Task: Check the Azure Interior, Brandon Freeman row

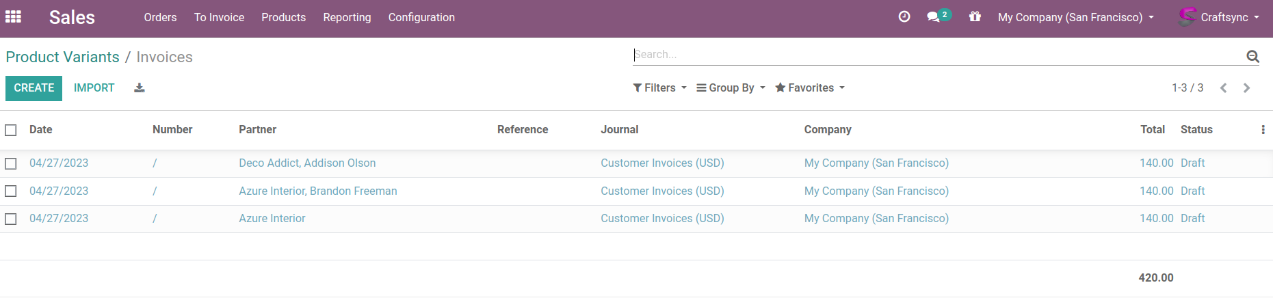Action: [x=11, y=191]
